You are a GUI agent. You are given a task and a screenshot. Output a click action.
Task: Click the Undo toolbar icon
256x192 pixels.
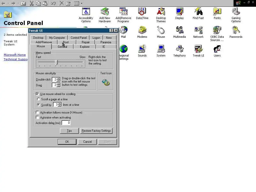(x=53, y=3)
